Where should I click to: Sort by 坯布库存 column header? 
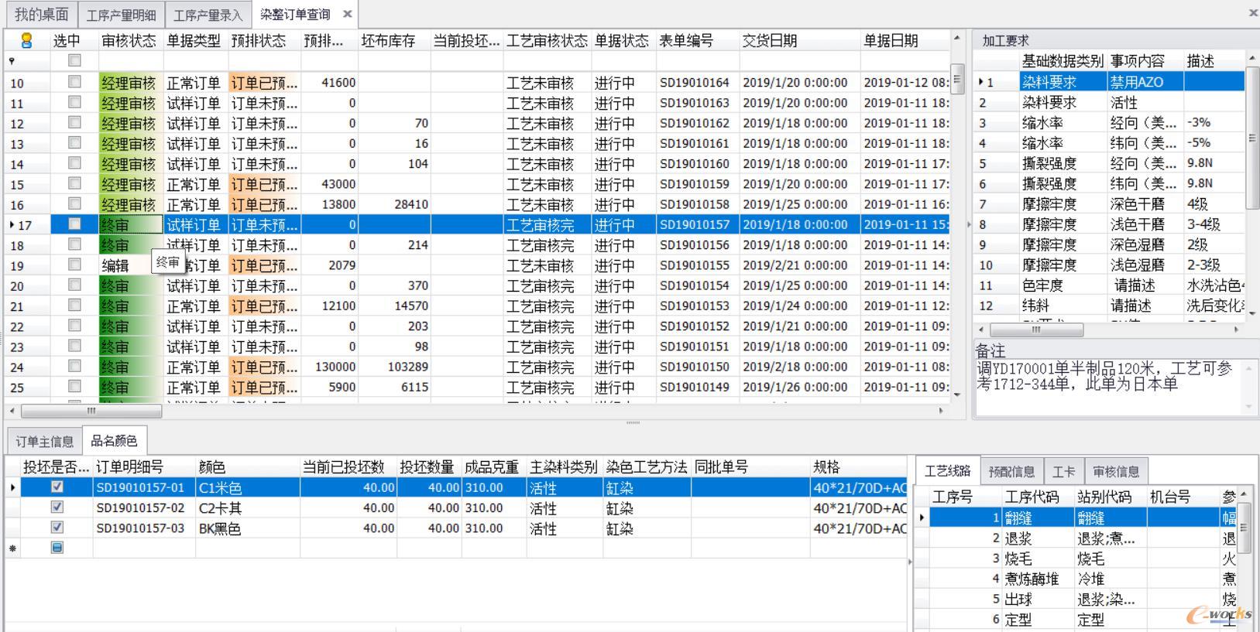(x=393, y=41)
